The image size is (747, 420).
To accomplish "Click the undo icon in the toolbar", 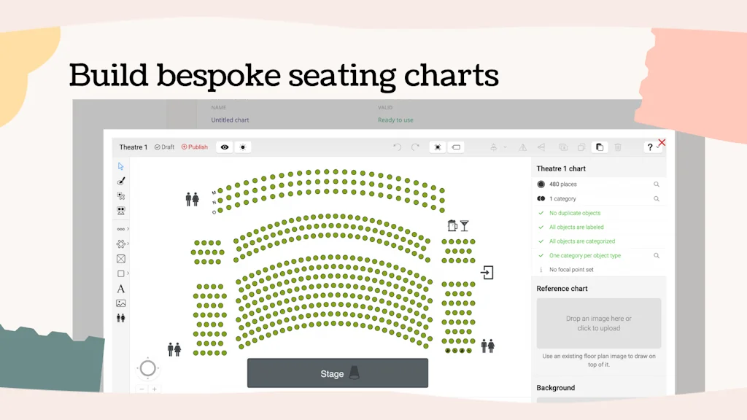I will (x=396, y=147).
